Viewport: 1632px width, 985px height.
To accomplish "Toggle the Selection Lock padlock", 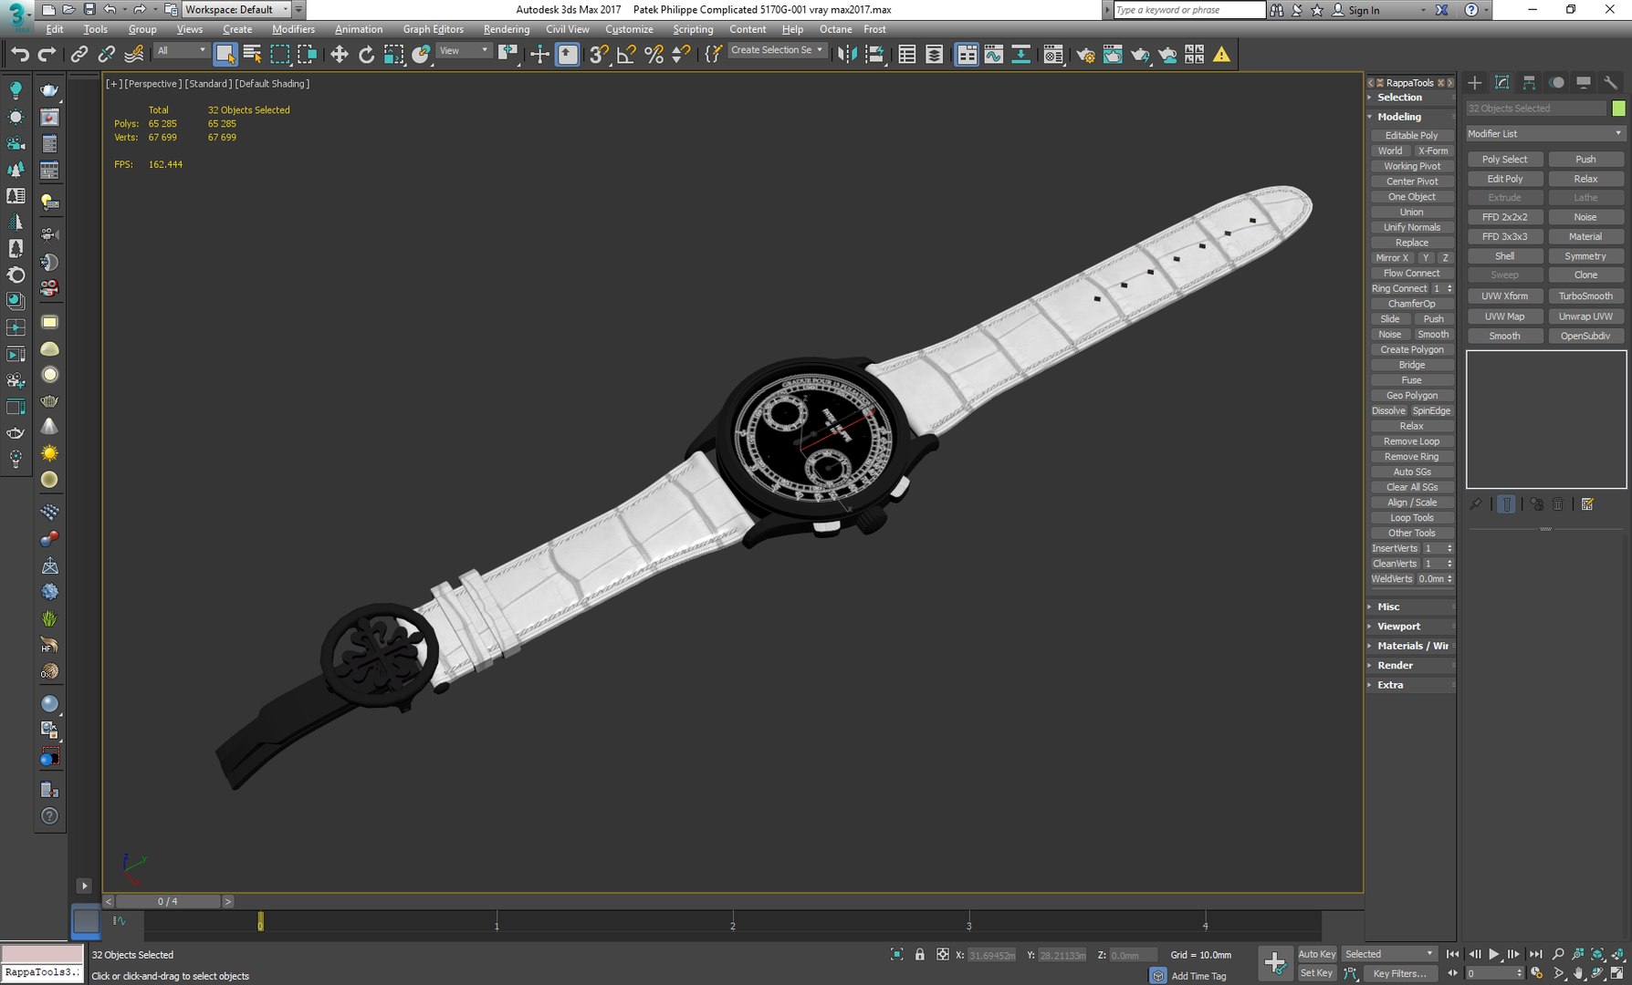I will pos(920,955).
